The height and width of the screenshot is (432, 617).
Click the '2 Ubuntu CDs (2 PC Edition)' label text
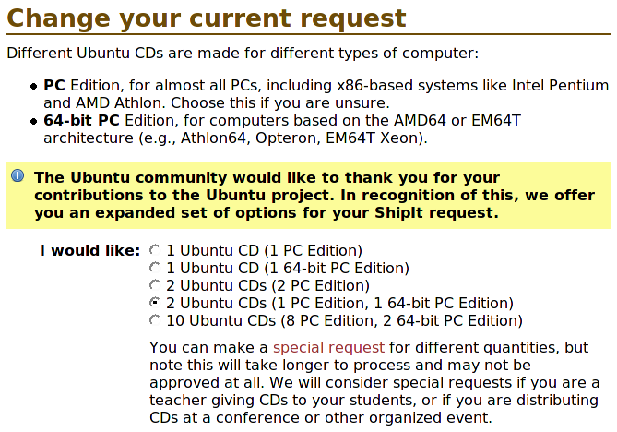point(267,285)
